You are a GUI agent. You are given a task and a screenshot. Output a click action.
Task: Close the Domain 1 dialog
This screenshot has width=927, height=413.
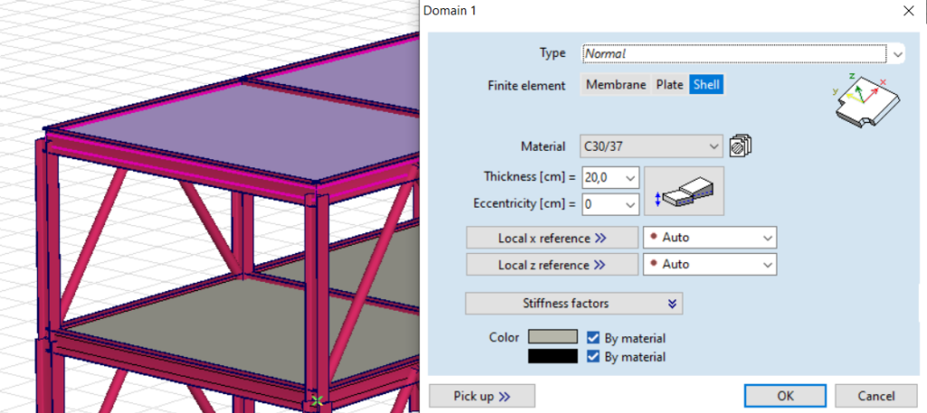(x=907, y=11)
